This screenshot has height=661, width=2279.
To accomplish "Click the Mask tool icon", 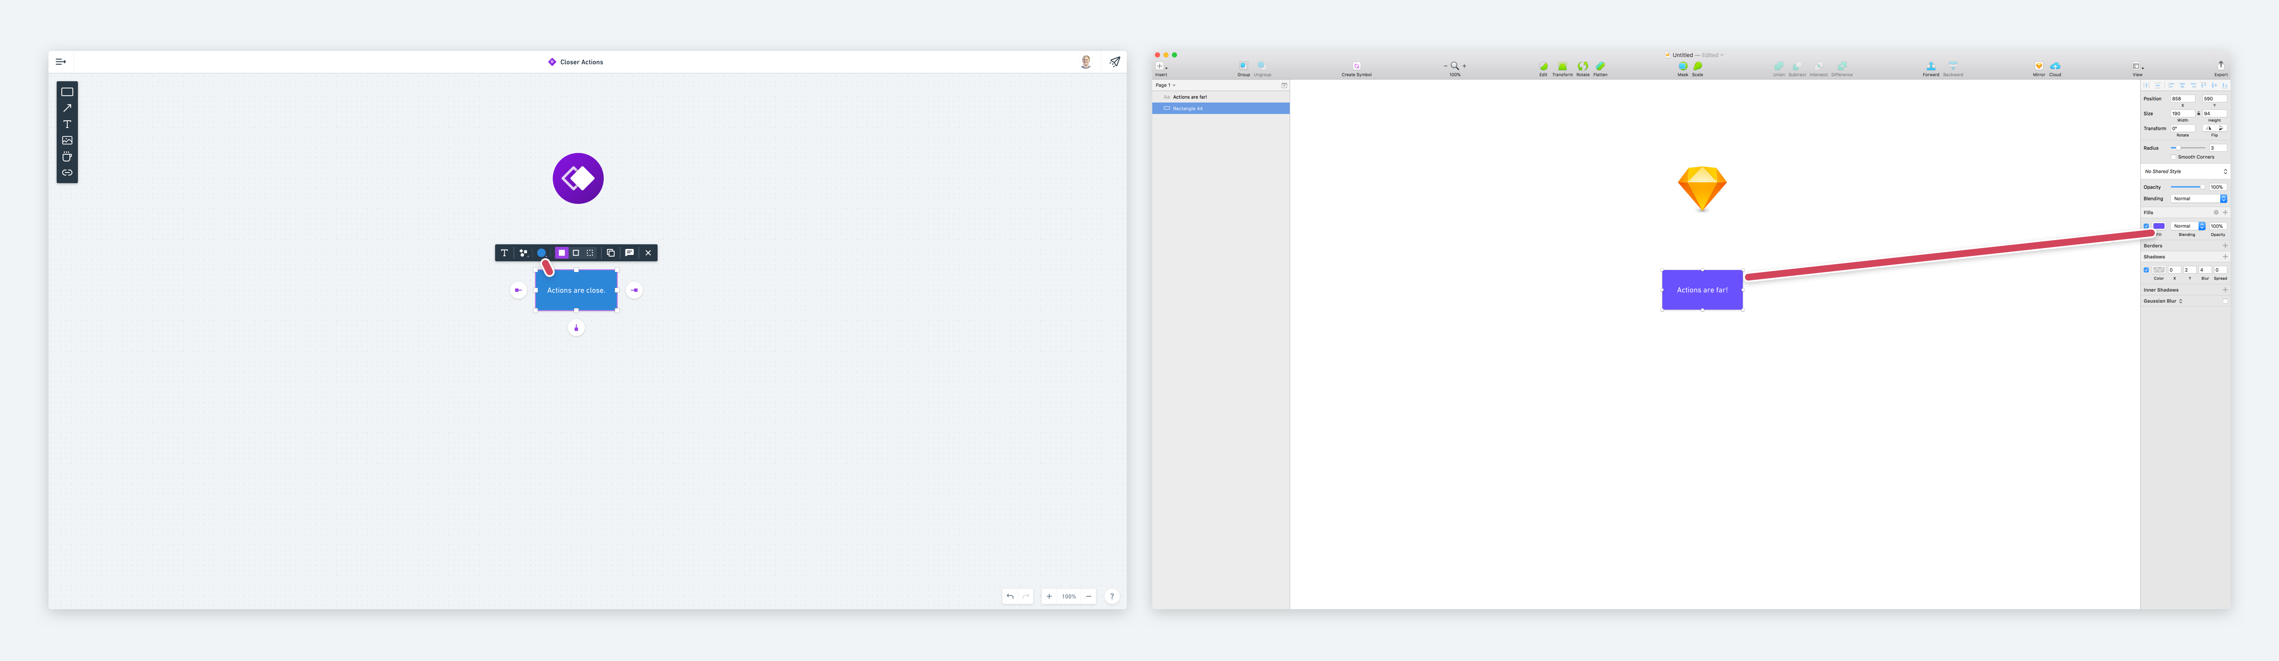I will [x=1683, y=66].
